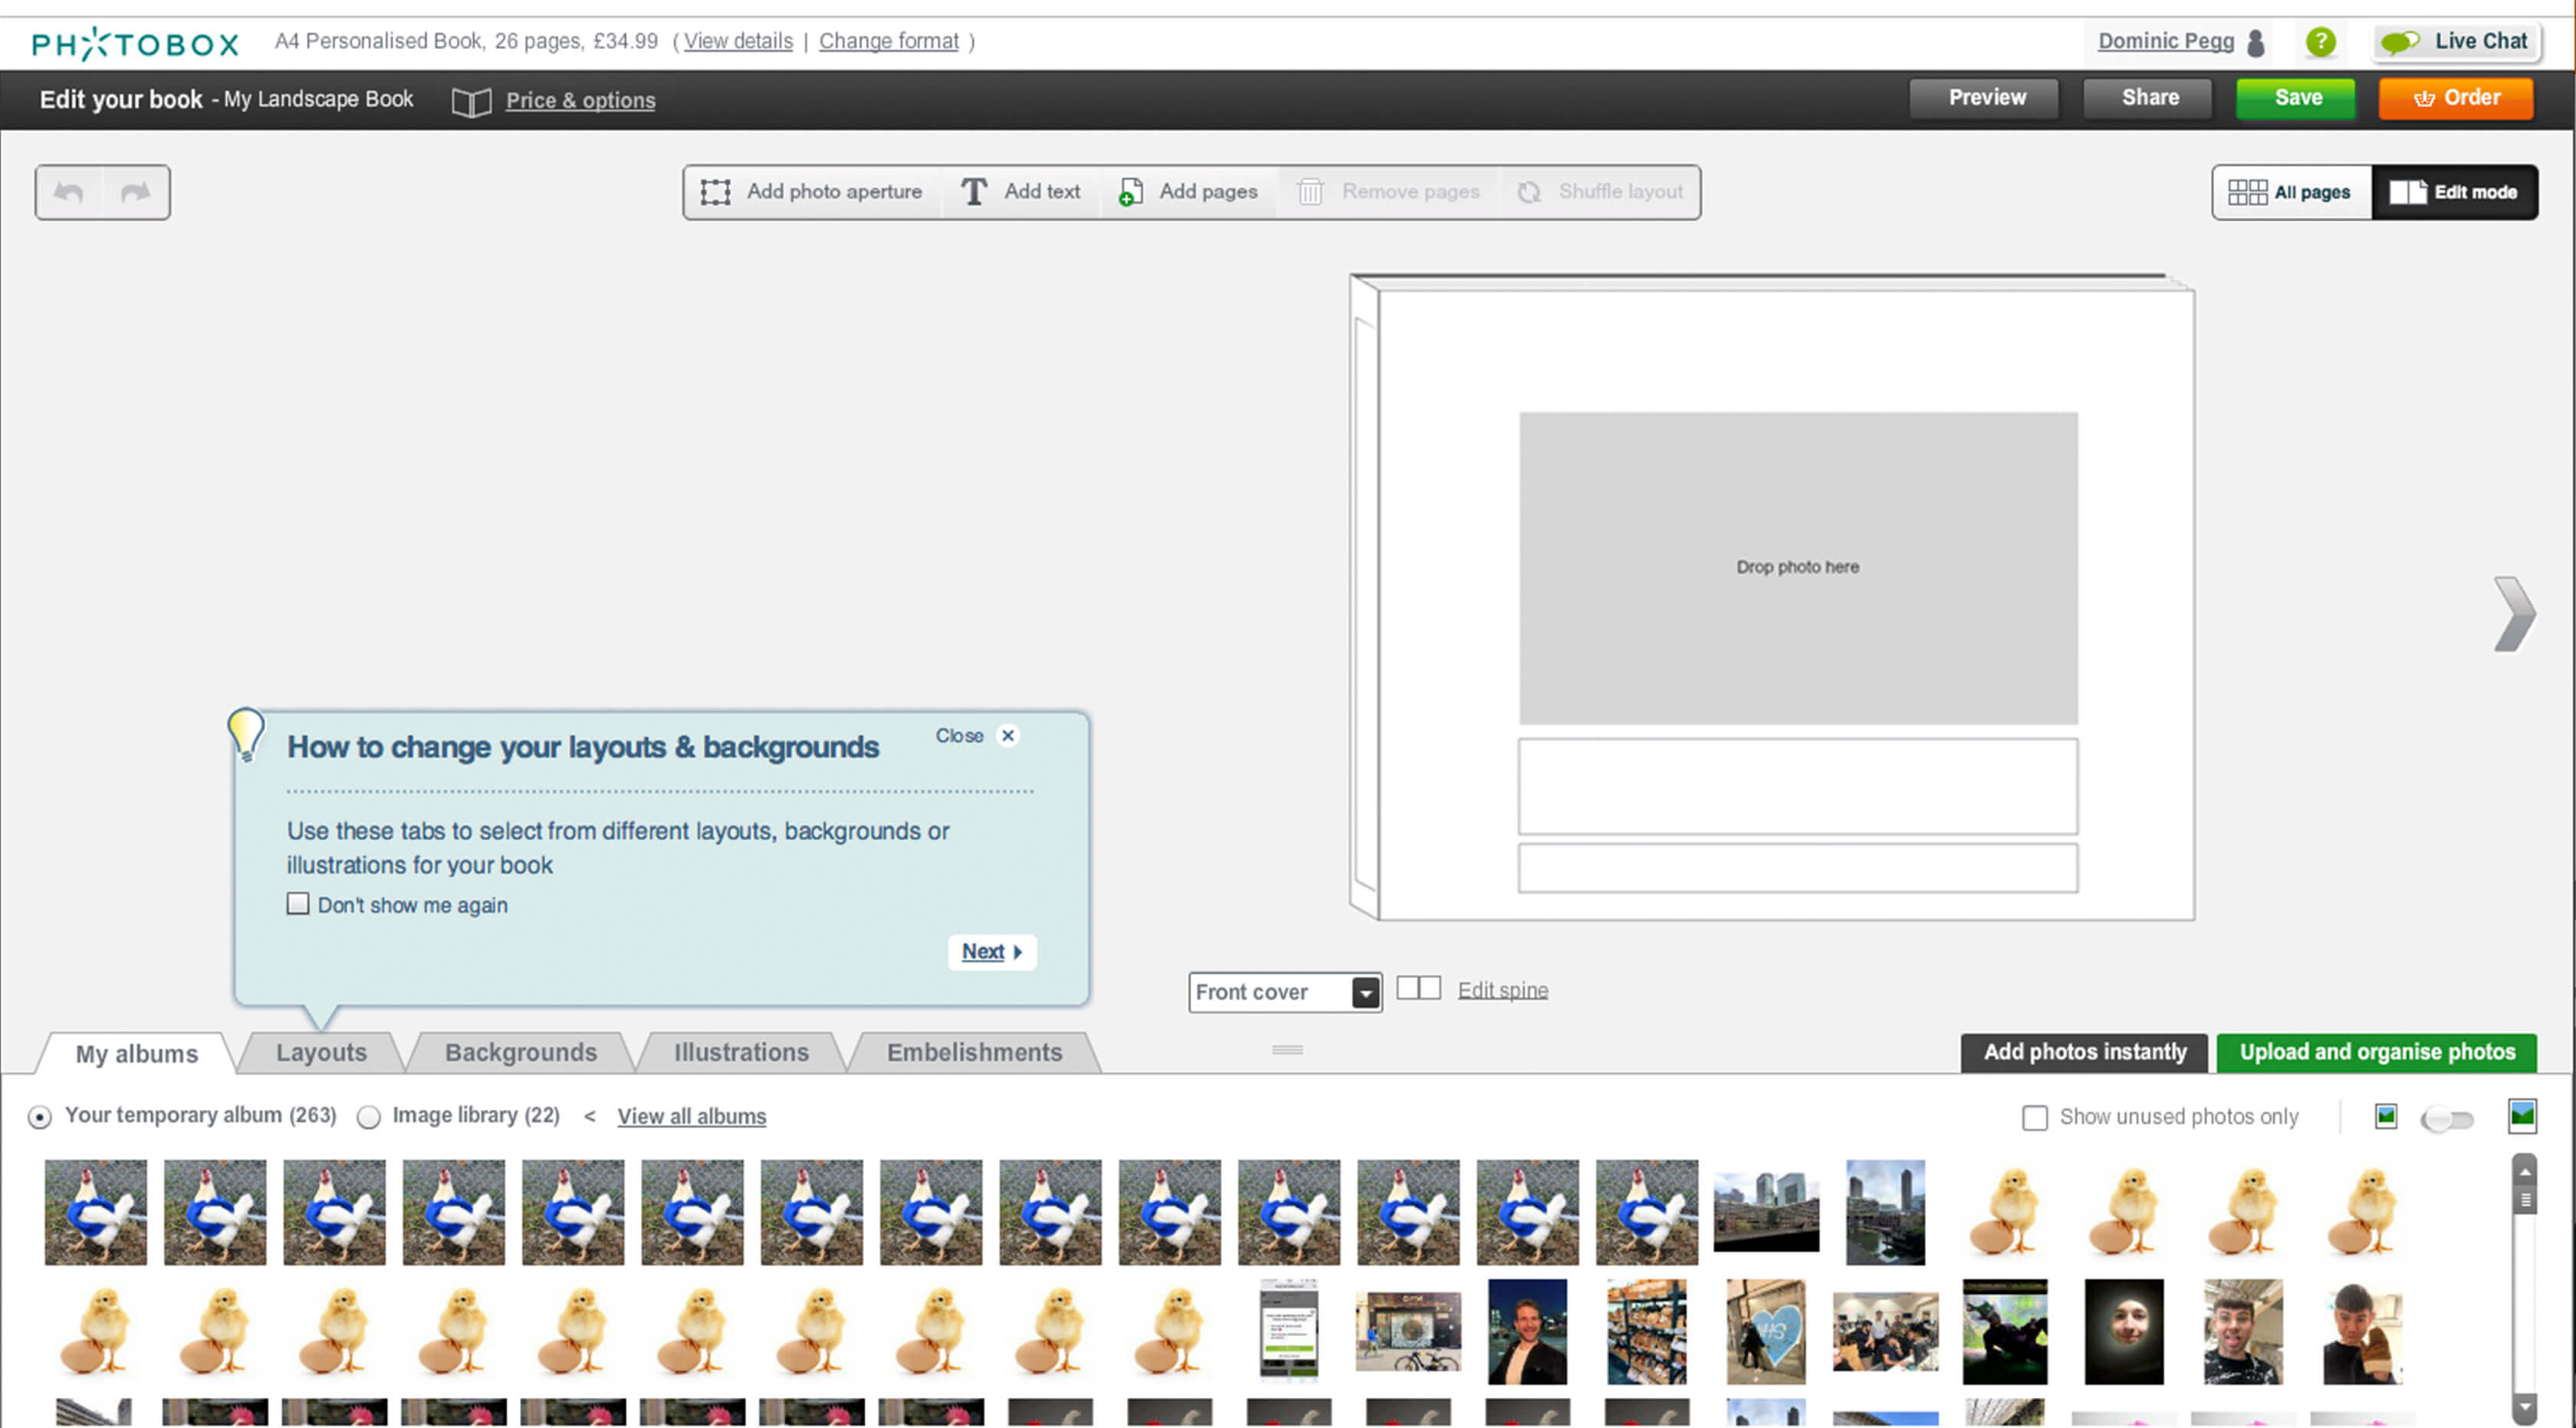Screen dimensions: 2576x1428
Task: Open the My albums tab
Action: coord(137,1054)
